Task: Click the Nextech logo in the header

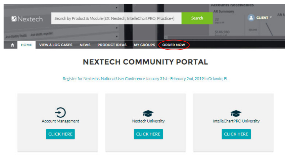Action: click(27, 19)
